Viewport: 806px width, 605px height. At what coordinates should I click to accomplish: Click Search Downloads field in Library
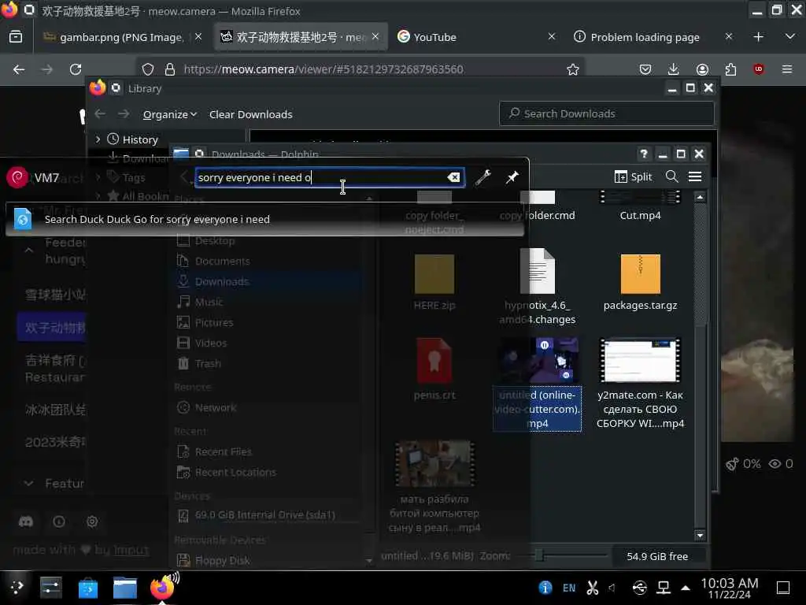click(607, 113)
